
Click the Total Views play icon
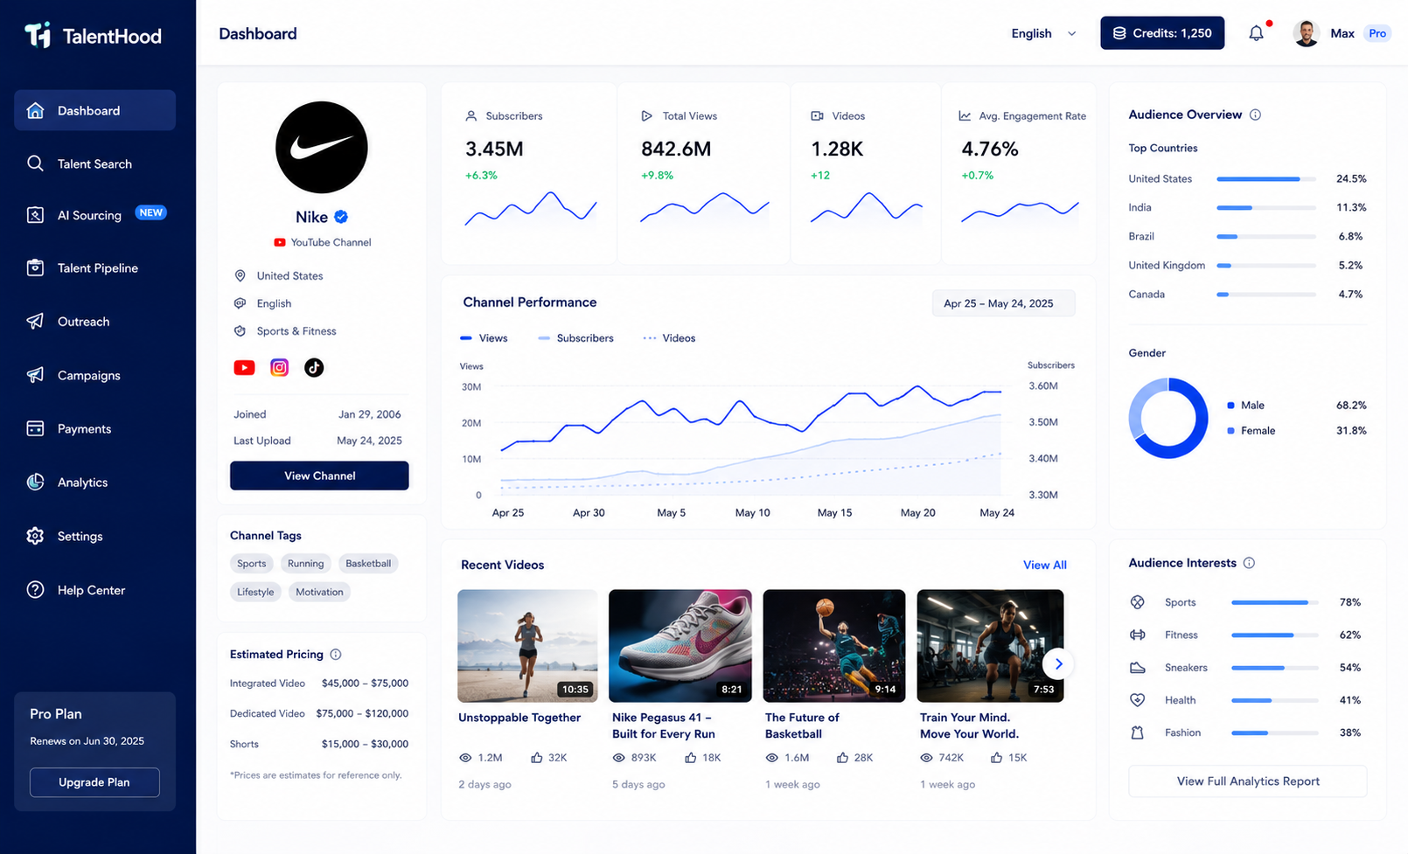pyautogui.click(x=646, y=115)
